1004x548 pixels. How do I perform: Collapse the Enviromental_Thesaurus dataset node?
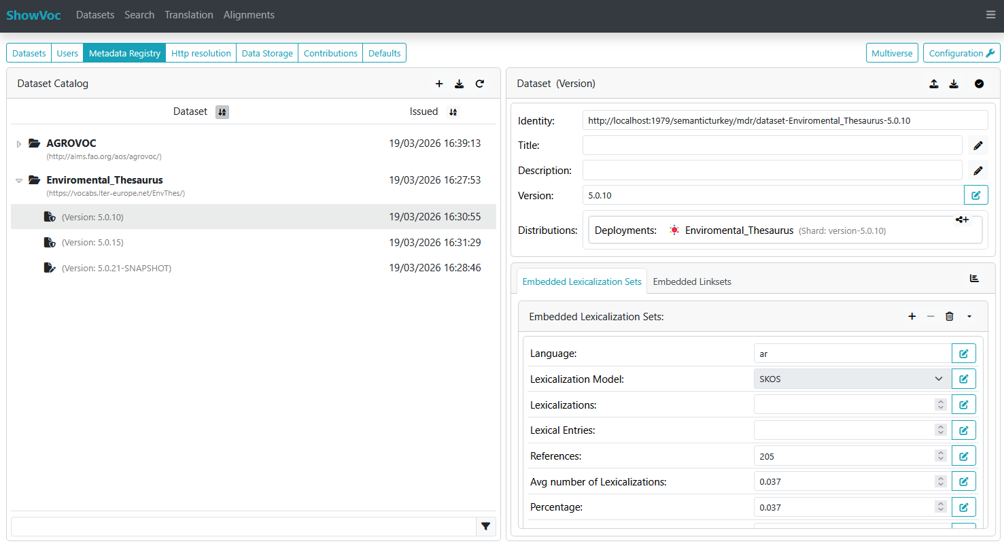(19, 181)
